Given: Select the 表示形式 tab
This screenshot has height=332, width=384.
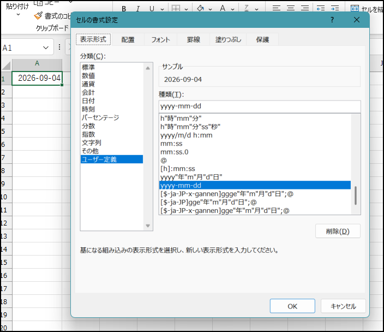Looking at the screenshot, I should [x=93, y=39].
